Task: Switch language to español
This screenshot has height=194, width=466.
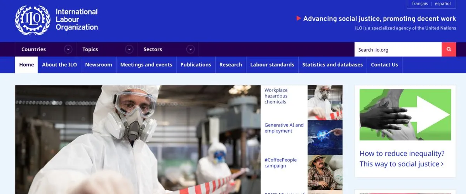Action: click(443, 3)
